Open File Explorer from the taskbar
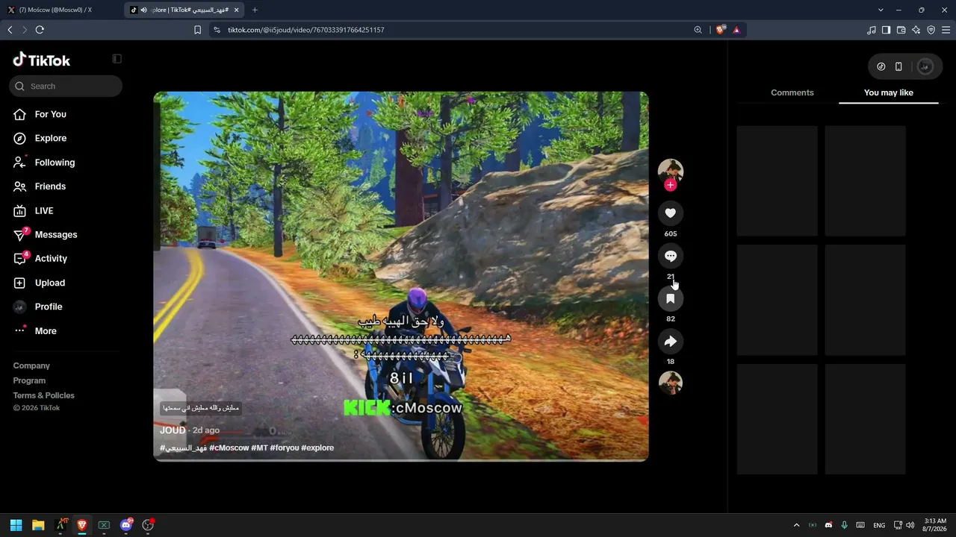This screenshot has height=537, width=956. [38, 525]
